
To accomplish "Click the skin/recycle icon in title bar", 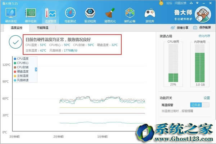I will (x=191, y=3).
